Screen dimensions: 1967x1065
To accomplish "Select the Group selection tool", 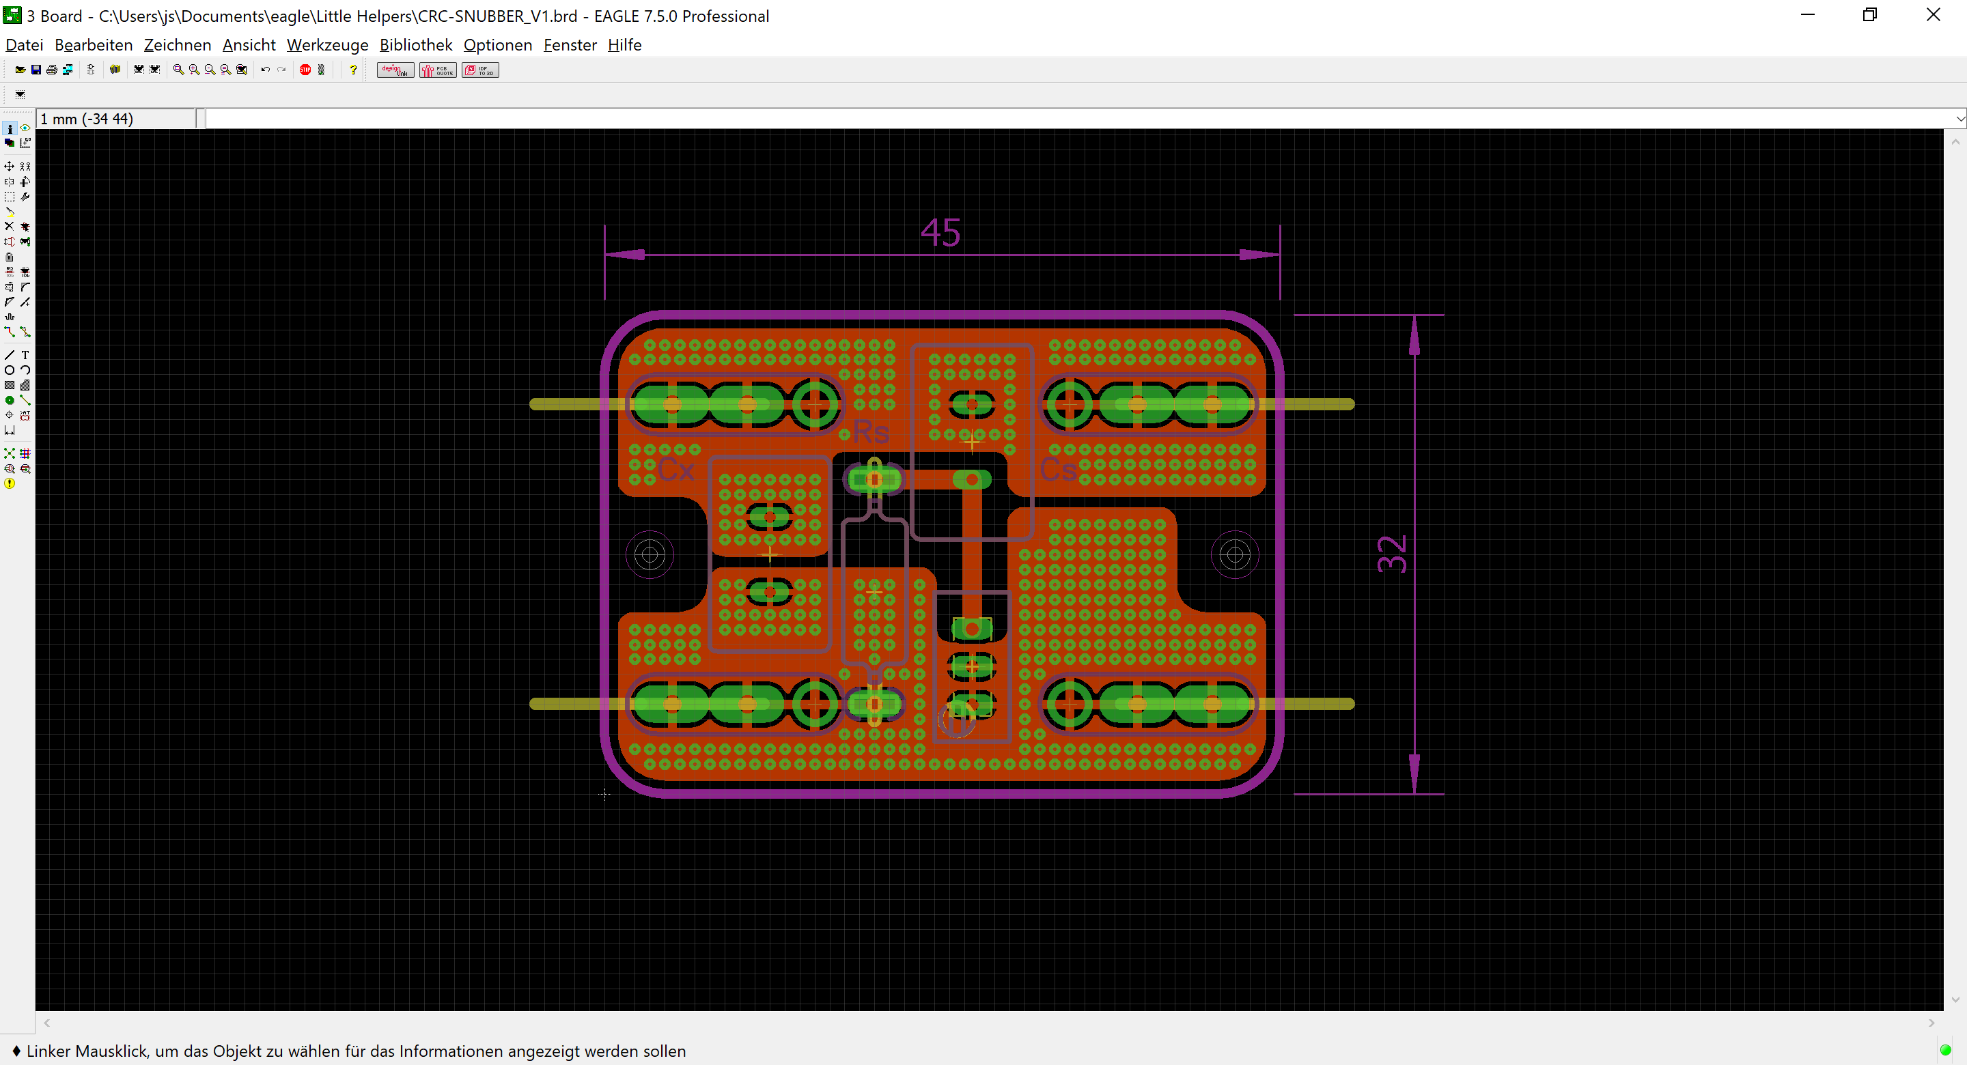I will coord(9,197).
